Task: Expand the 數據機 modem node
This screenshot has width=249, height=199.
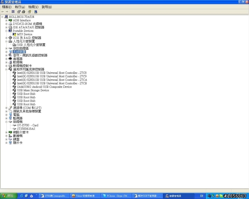Action: click(6, 136)
